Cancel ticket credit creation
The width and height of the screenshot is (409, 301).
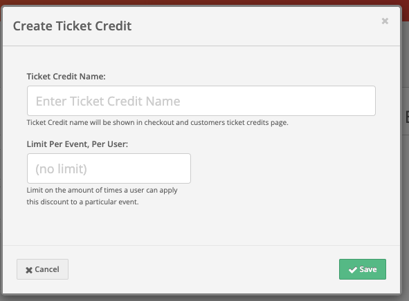point(42,269)
